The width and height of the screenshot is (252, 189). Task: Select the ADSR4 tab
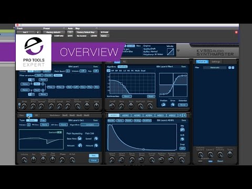pyautogui.click(x=149, y=115)
